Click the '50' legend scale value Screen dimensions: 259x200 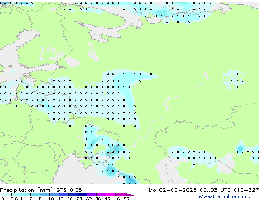[x=127, y=198]
